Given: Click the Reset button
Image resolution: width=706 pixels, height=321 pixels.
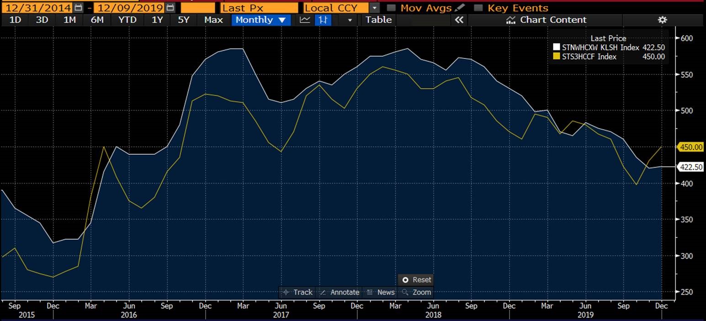Looking at the screenshot, I should pos(415,280).
